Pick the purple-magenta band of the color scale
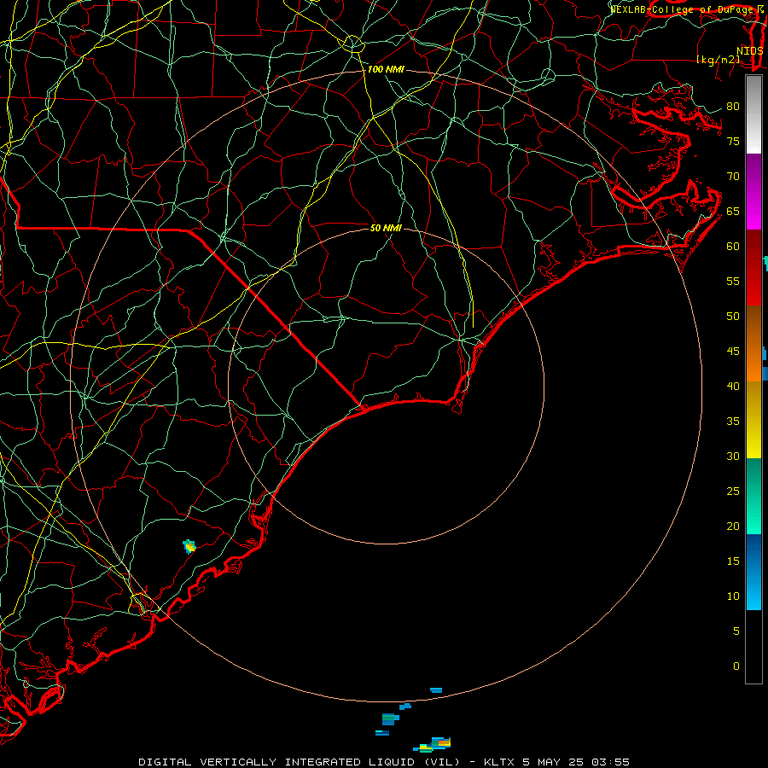This screenshot has width=768, height=768. point(753,191)
